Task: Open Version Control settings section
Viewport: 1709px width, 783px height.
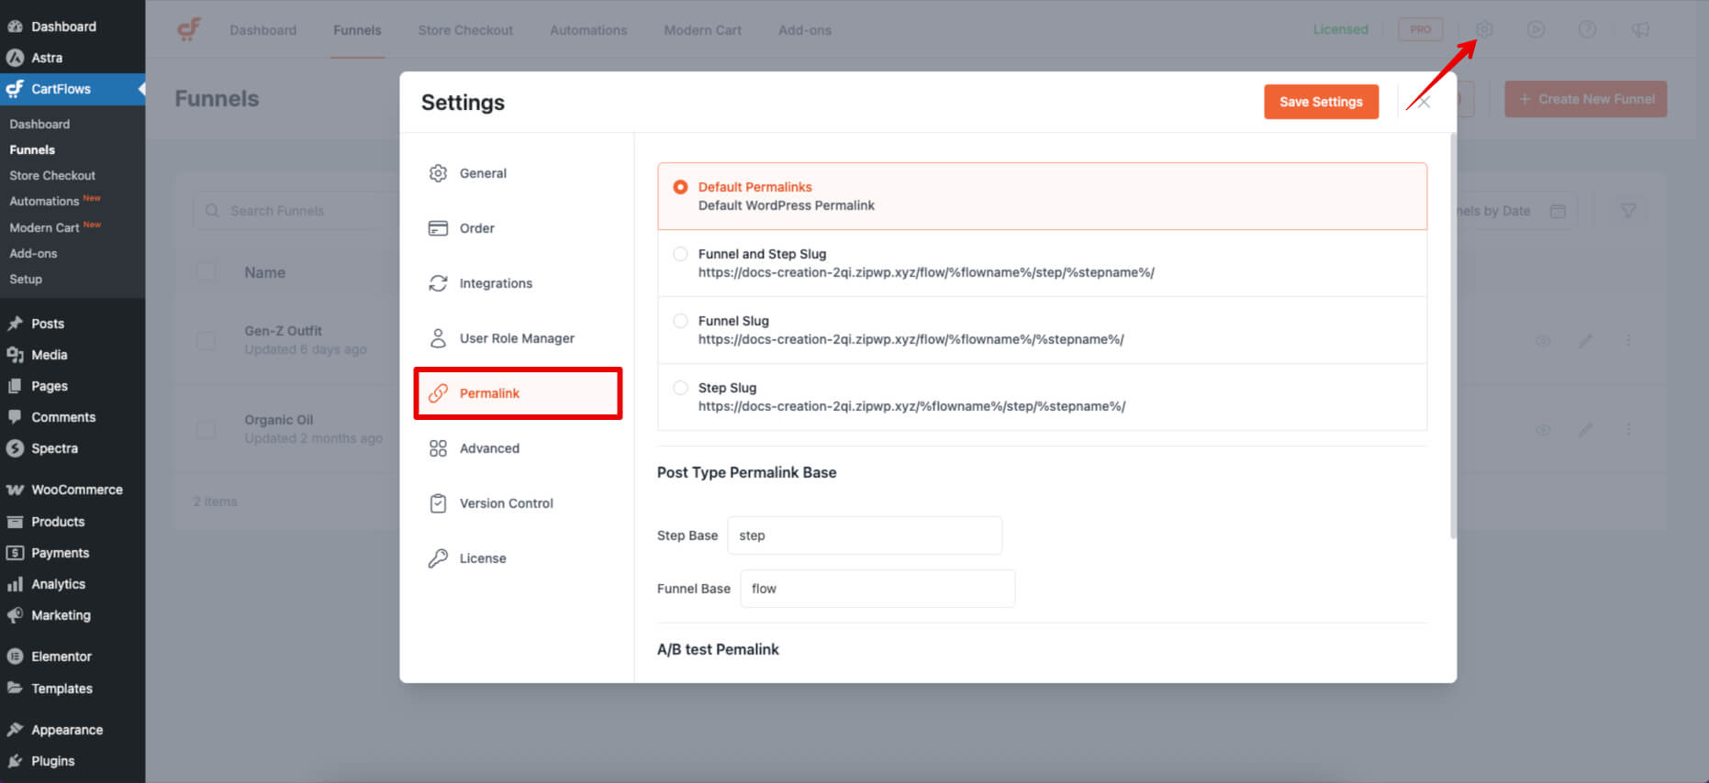Action: pyautogui.click(x=518, y=503)
